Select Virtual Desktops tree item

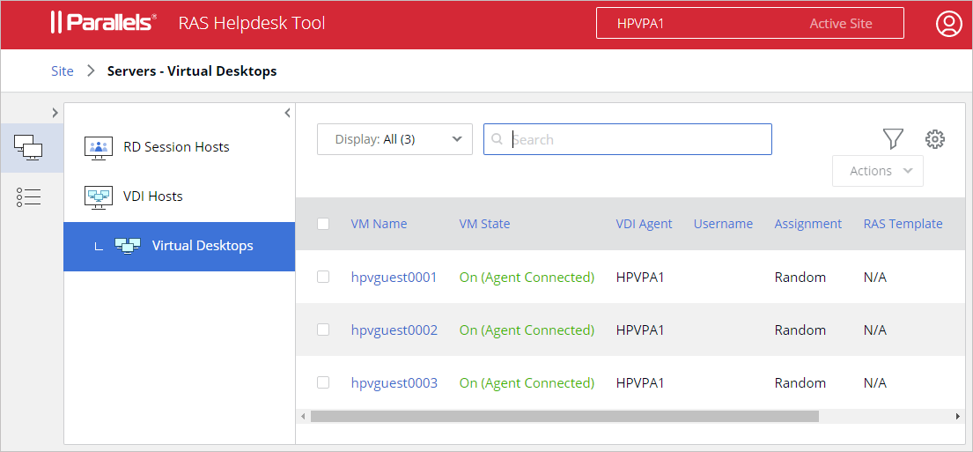(x=180, y=246)
